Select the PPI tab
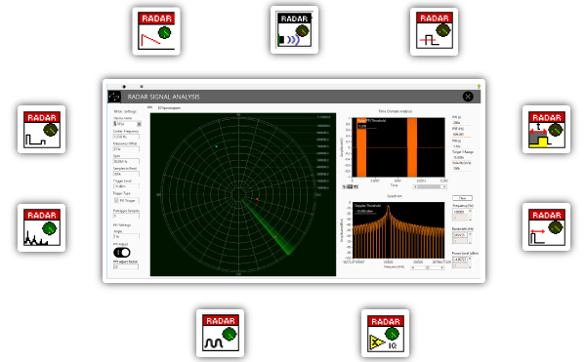586x362 pixels. point(149,107)
